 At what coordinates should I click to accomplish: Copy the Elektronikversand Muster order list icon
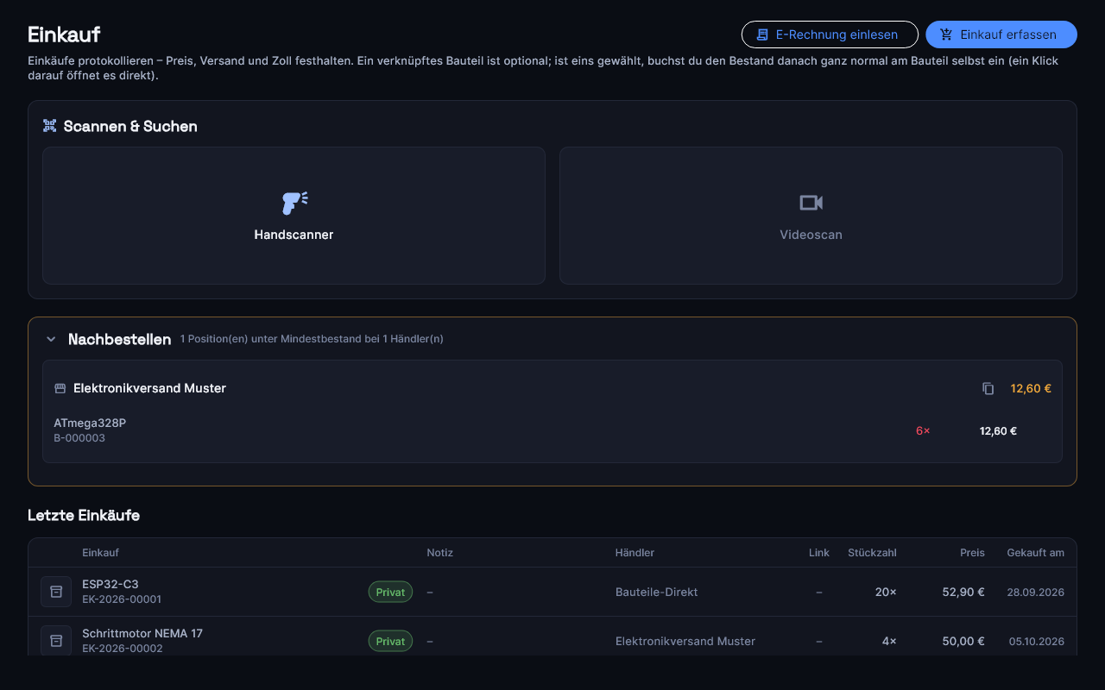point(988,388)
